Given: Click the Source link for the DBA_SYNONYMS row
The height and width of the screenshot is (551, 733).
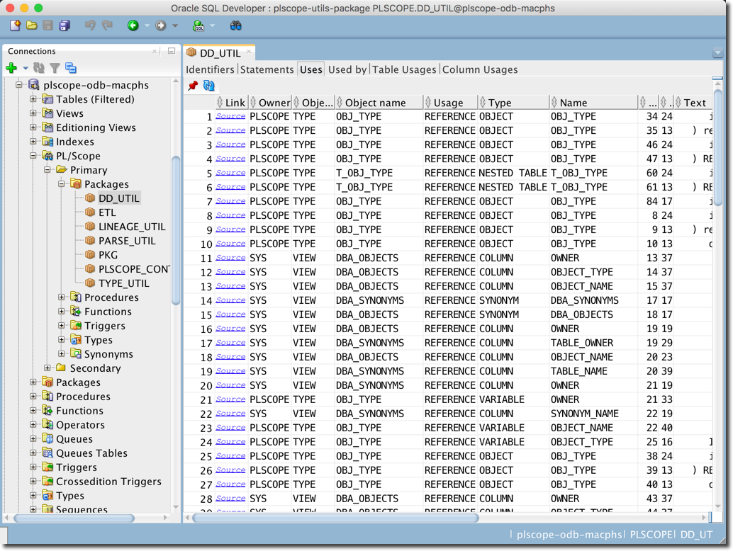Looking at the screenshot, I should (230, 300).
